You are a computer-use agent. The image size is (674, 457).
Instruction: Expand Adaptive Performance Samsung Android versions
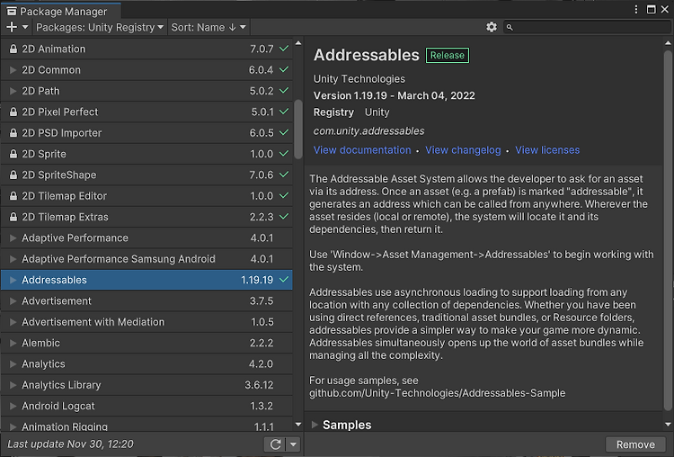[x=13, y=259]
